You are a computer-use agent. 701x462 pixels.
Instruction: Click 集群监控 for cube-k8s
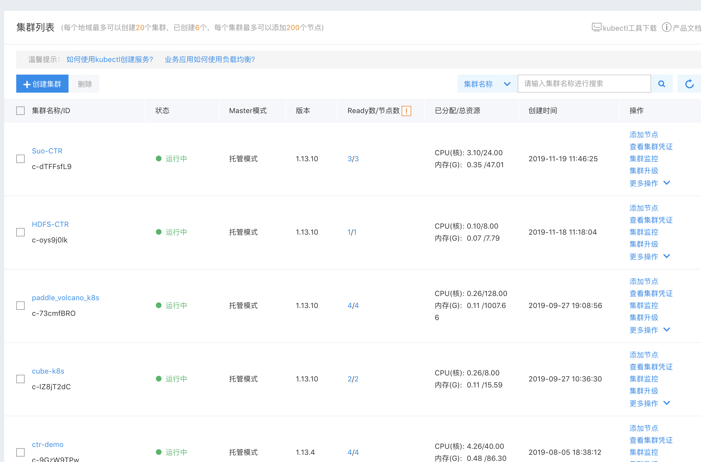(x=644, y=379)
